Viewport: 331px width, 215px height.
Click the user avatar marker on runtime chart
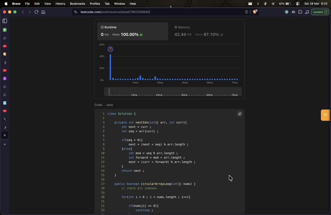(x=110, y=49)
